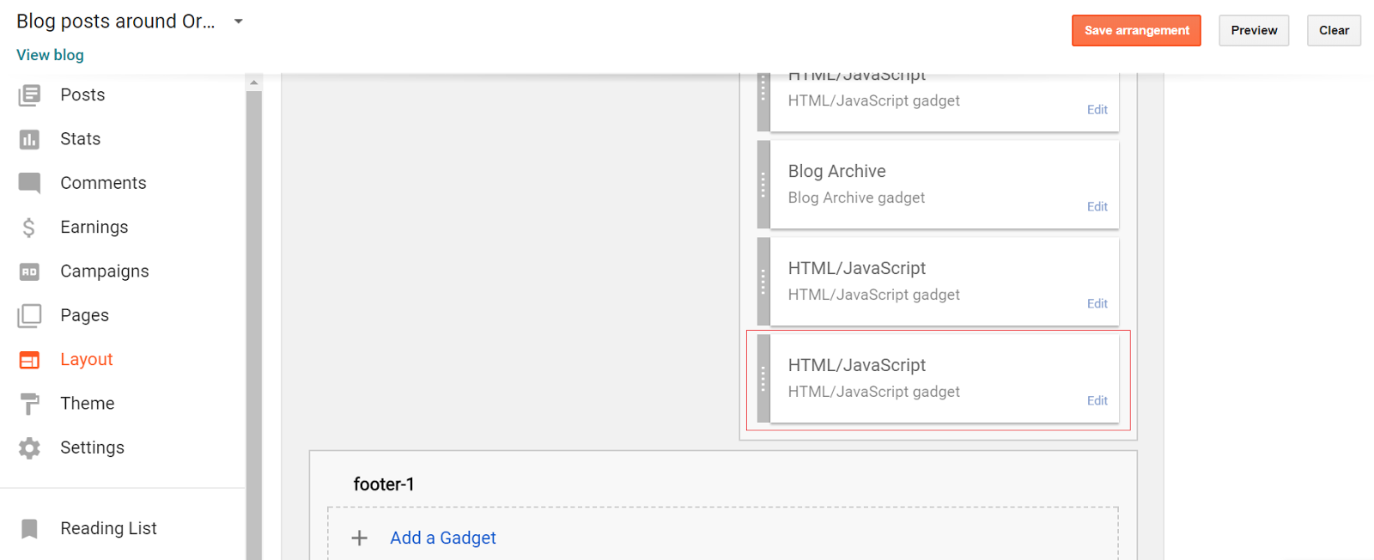Click the Pages icon in the sidebar

tap(29, 314)
